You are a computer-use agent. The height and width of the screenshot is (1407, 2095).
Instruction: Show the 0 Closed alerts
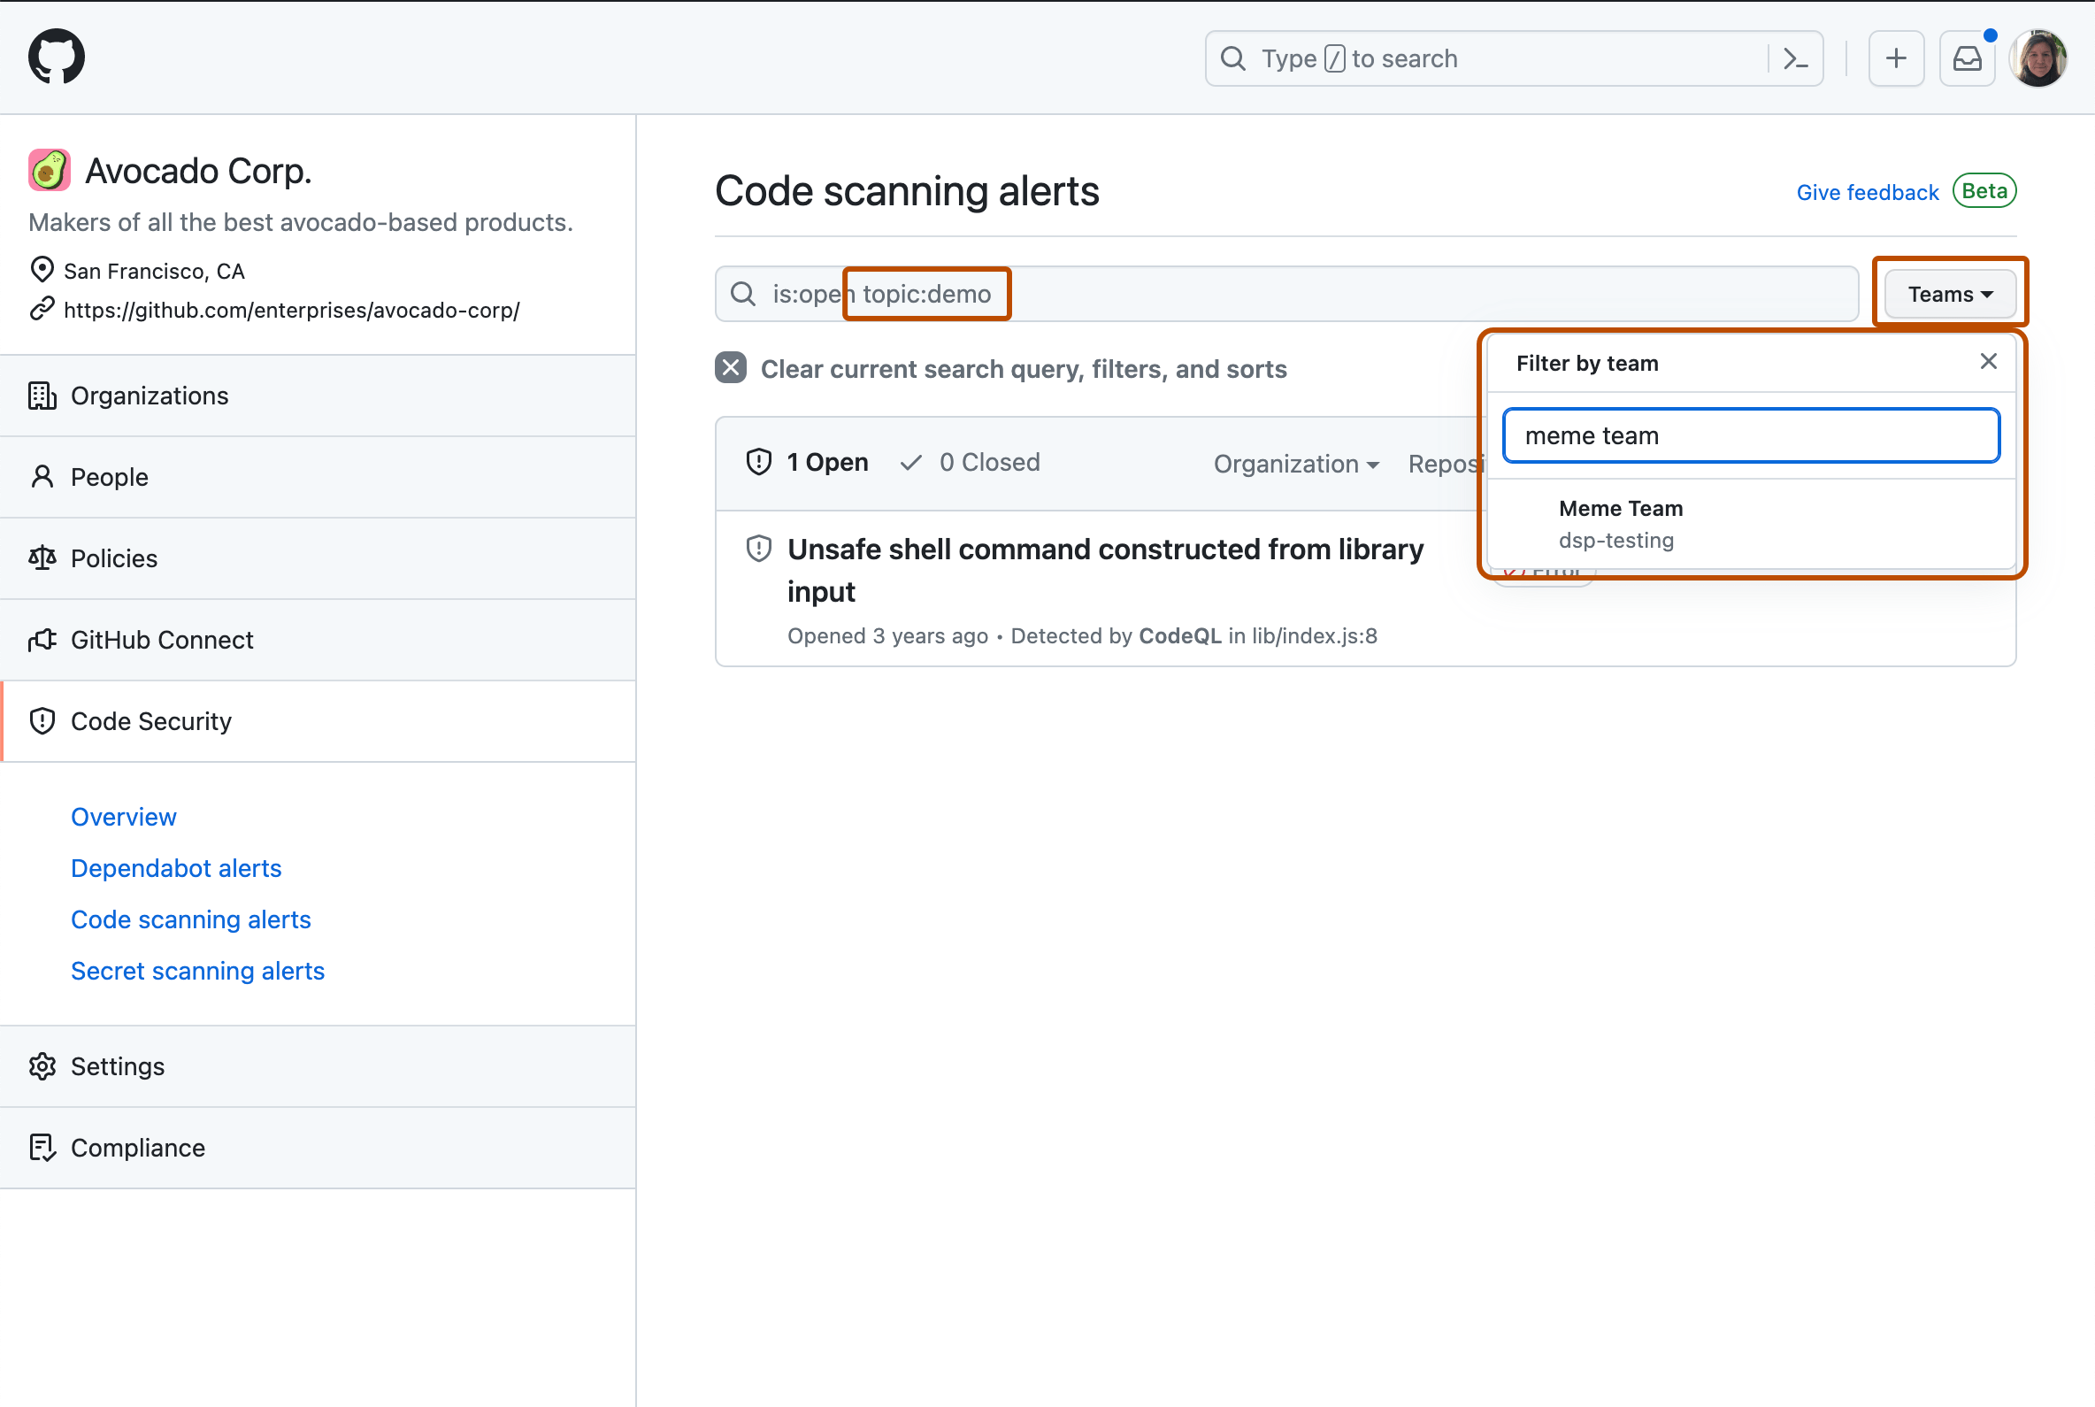click(971, 462)
